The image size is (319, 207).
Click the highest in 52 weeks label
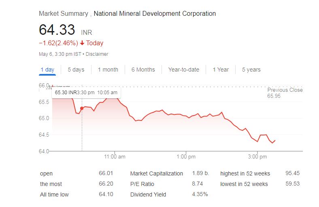pos(245,173)
